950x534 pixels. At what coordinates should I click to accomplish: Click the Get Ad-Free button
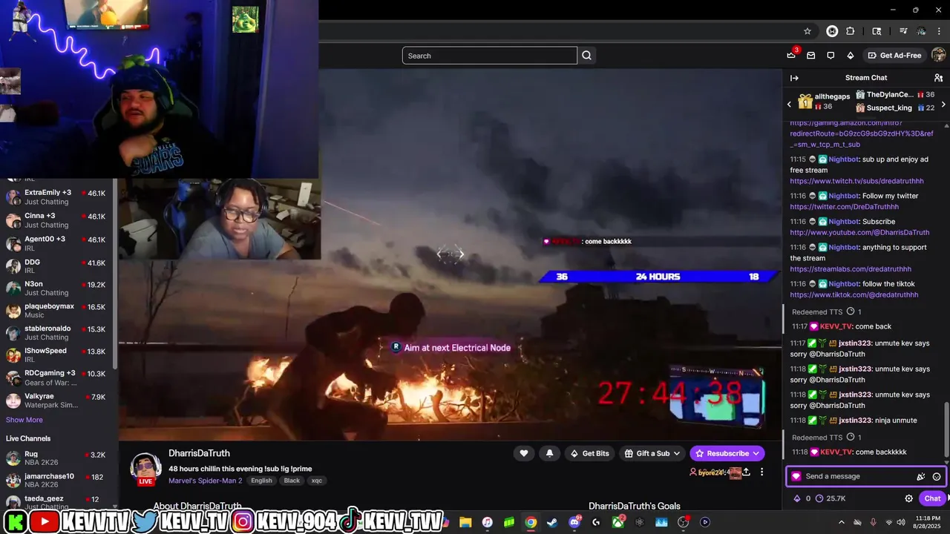[895, 56]
